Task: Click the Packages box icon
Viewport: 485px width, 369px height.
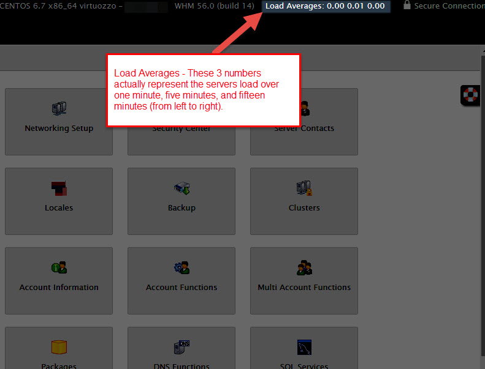Action: [x=59, y=347]
